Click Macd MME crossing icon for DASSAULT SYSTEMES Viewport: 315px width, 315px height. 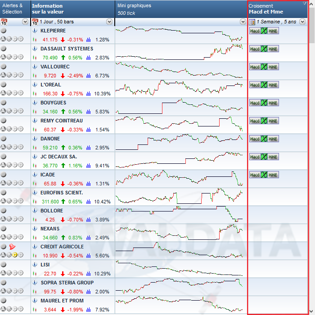pyautogui.click(x=264, y=49)
